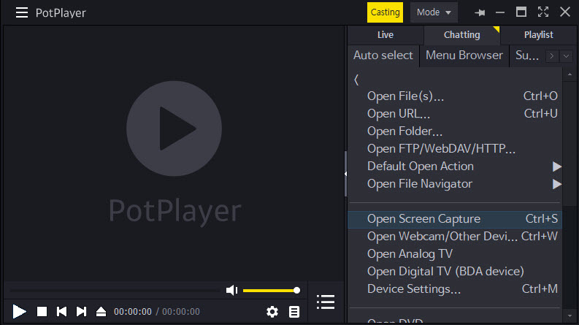The height and width of the screenshot is (325, 579).
Task: Open the PotPlayer hamburger main menu
Action: [22, 12]
